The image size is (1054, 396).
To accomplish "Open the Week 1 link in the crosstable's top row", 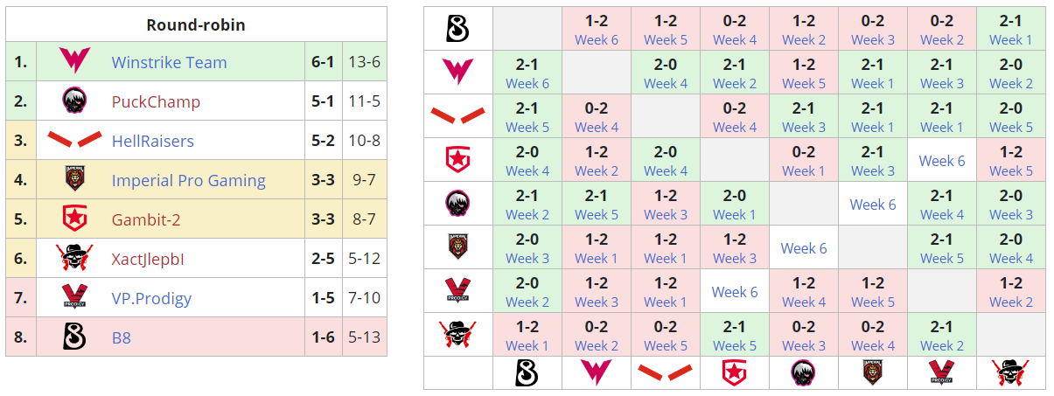I will click(1010, 39).
